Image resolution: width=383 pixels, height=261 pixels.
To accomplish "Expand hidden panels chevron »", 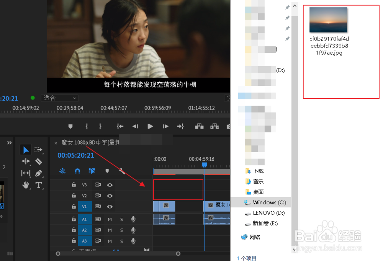I will point(9,143).
